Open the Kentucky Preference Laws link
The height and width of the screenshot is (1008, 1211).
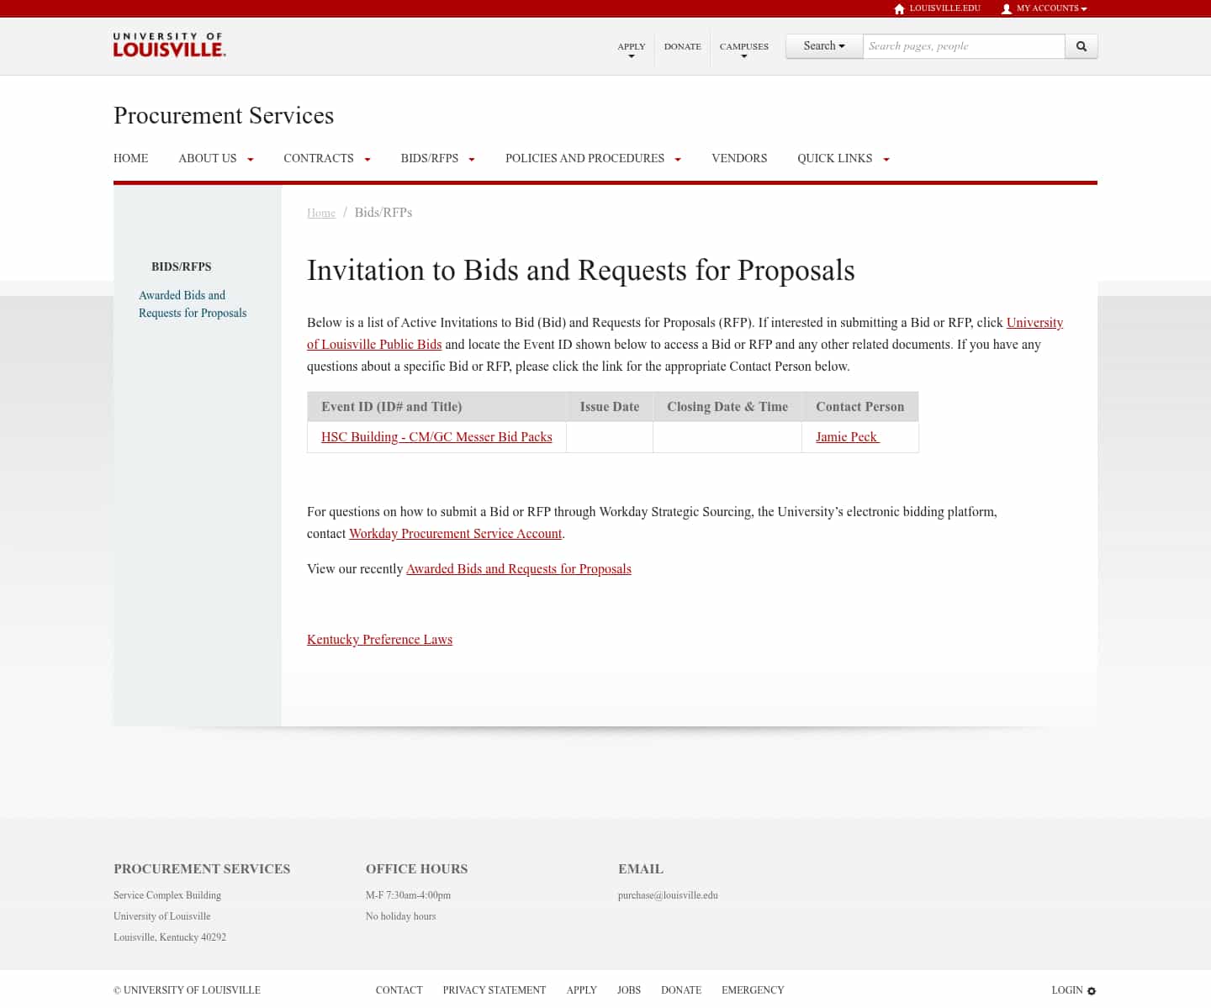(x=379, y=640)
